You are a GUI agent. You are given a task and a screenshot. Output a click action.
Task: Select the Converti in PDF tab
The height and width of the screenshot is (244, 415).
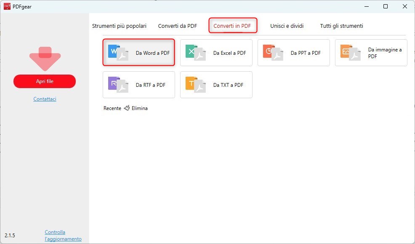[x=233, y=26]
